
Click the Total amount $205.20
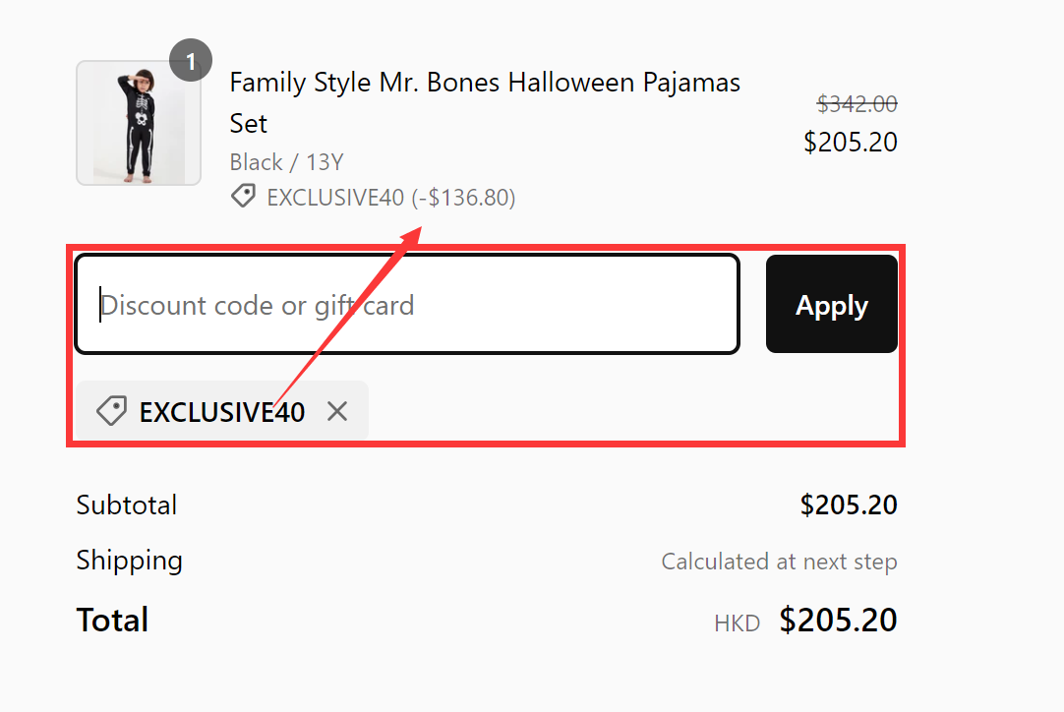tap(838, 620)
